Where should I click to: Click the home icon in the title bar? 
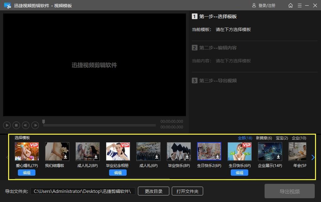click(290, 5)
